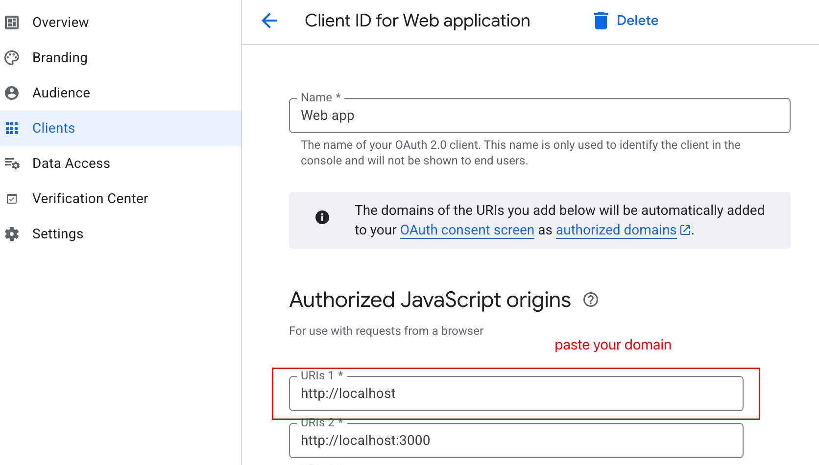The height and width of the screenshot is (465, 819).
Task: Open the authorized domains link
Action: (x=616, y=230)
